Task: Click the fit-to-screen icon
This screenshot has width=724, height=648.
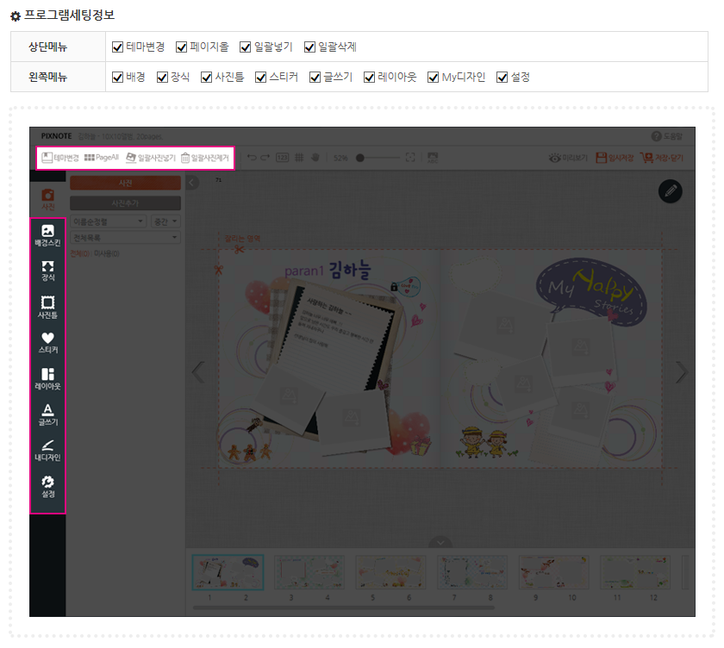Action: coord(410,158)
